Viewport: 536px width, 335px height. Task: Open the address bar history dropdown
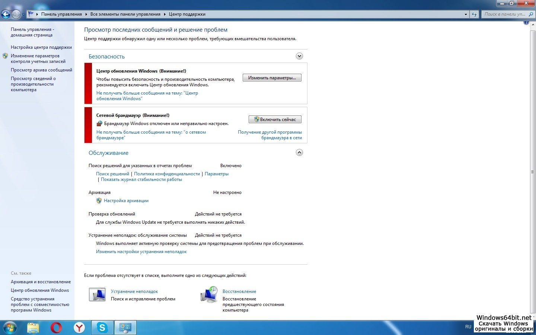point(466,15)
